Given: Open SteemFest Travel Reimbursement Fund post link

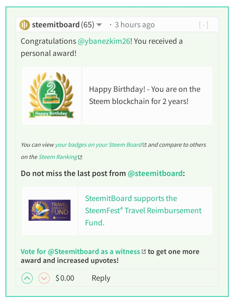Looking at the screenshot, I should (x=143, y=211).
